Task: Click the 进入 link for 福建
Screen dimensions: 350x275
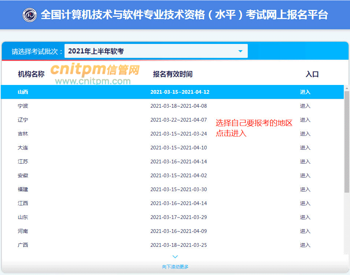Action: (305, 189)
